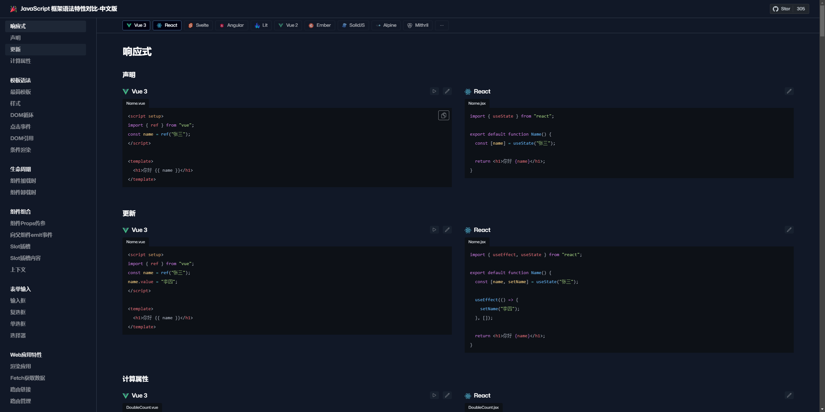Run the Vue 3 example under 更新
The height and width of the screenshot is (412, 825).
434,230
